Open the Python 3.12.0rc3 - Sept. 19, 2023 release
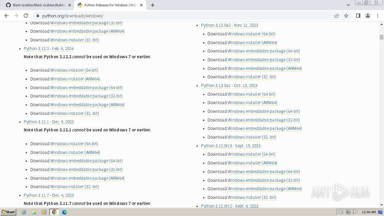The width and height of the screenshot is (384, 216). [231, 146]
